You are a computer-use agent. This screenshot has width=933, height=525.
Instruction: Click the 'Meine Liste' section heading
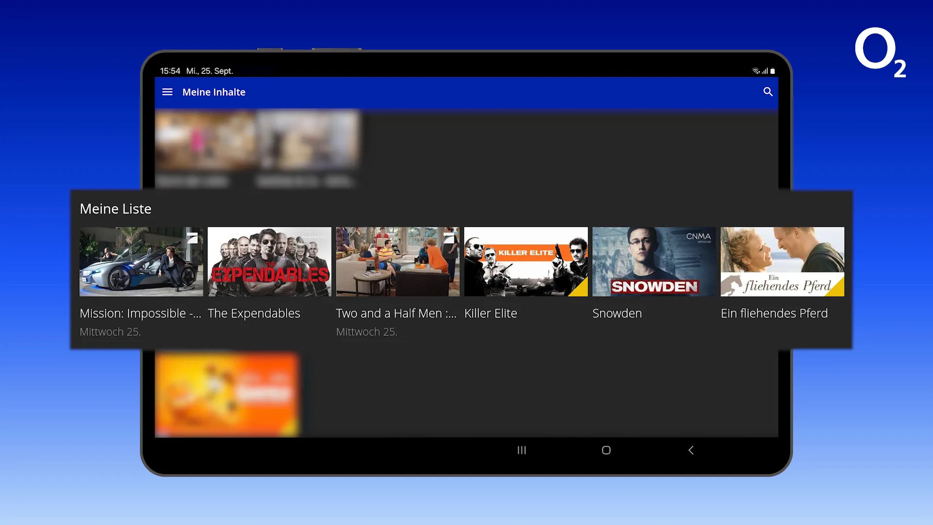coord(116,209)
